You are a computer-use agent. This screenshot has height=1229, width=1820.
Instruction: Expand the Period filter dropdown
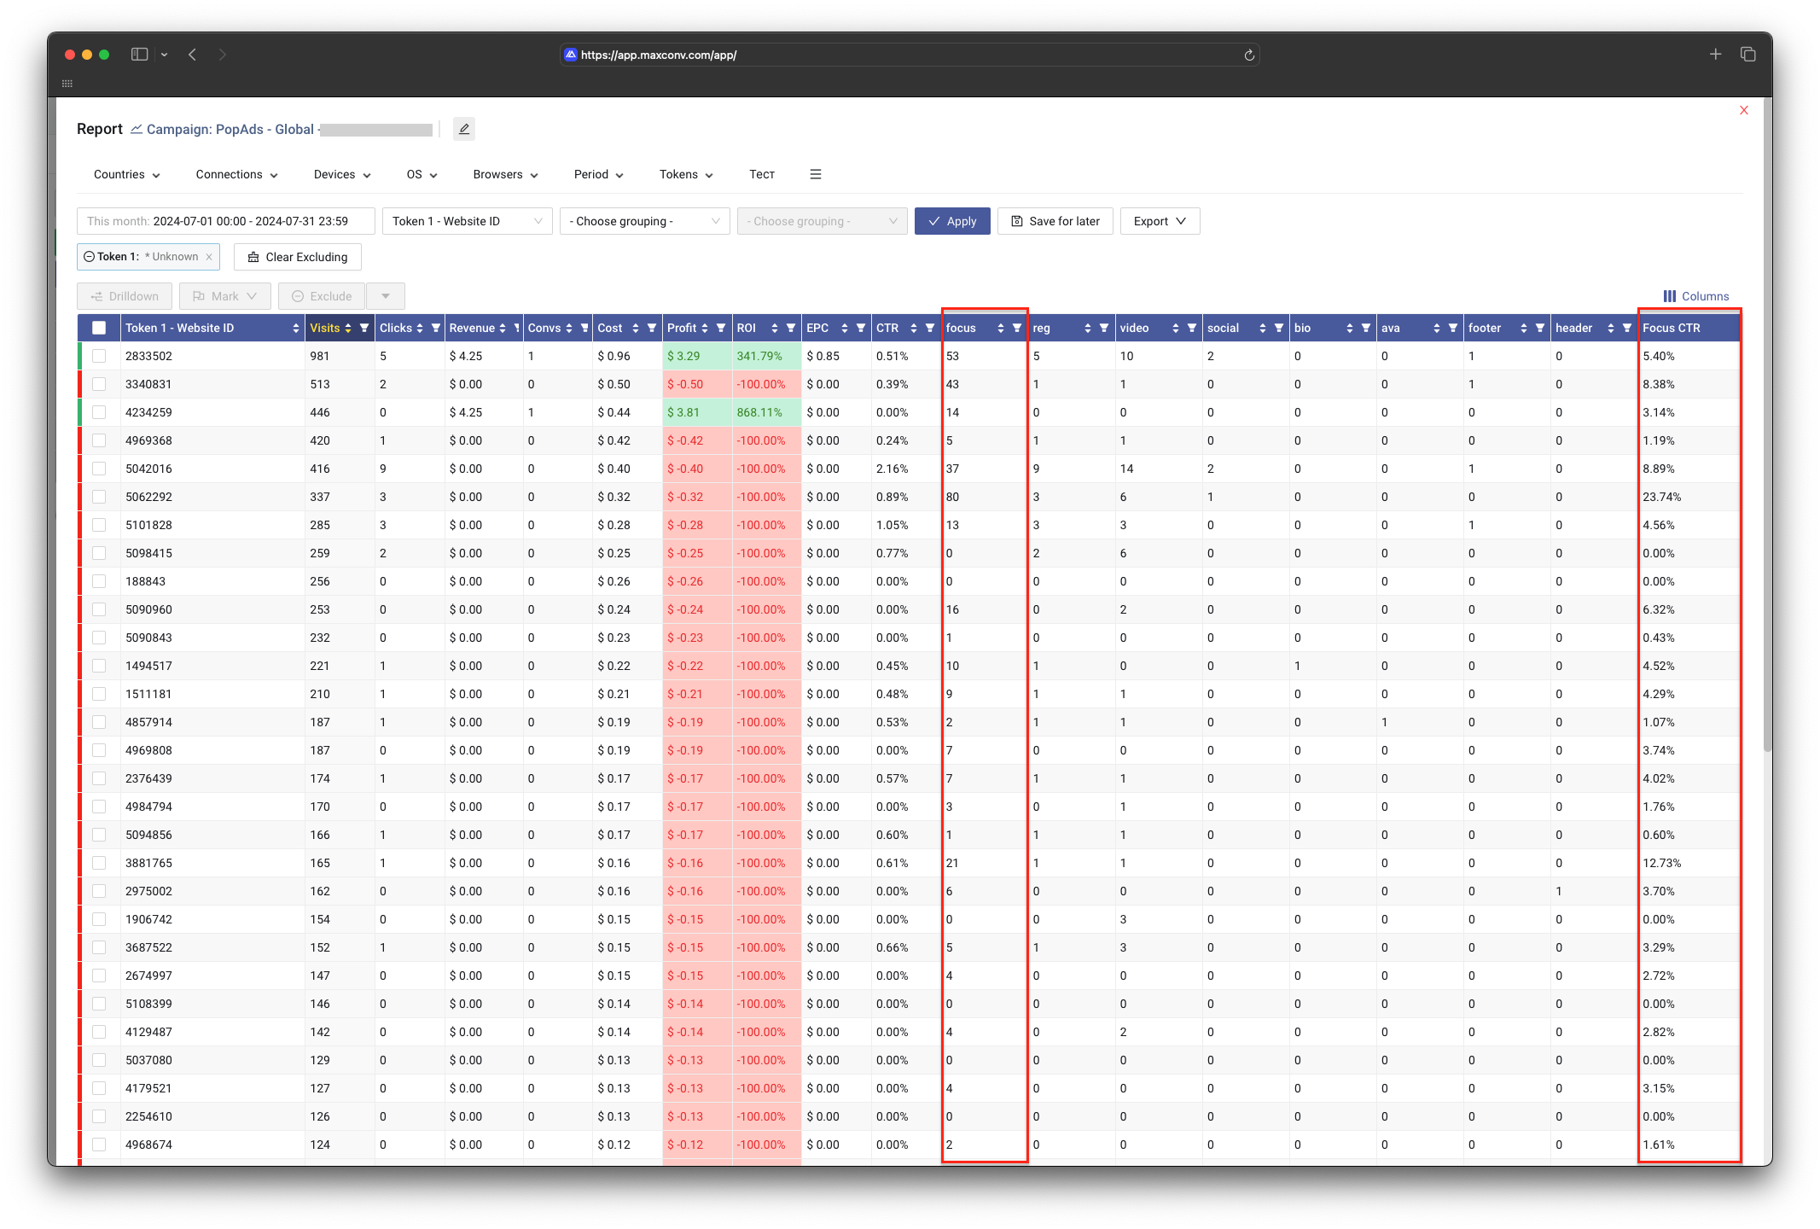[x=598, y=174]
